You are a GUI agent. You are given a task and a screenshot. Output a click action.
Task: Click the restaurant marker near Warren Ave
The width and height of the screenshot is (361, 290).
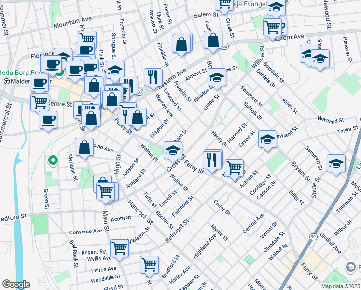153,77
